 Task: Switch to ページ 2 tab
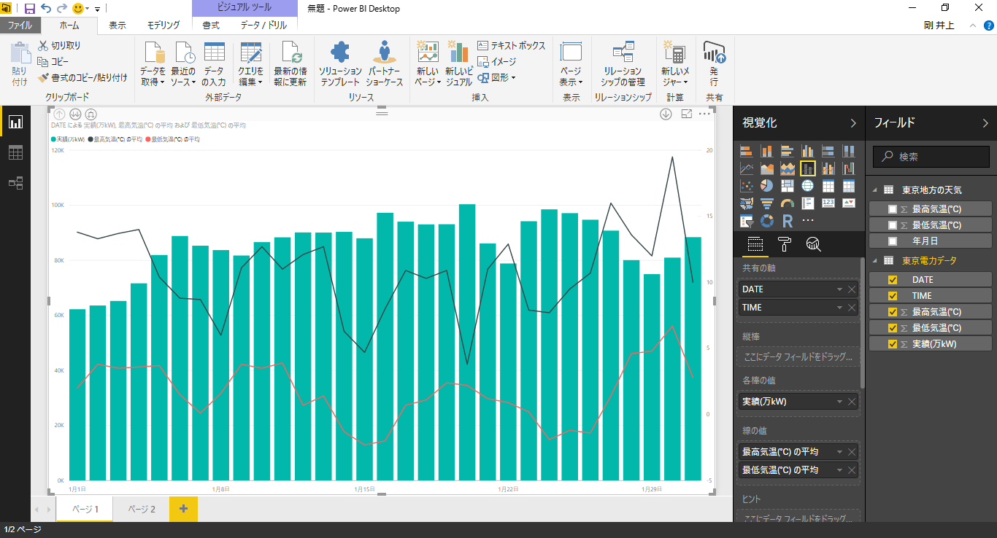(142, 509)
